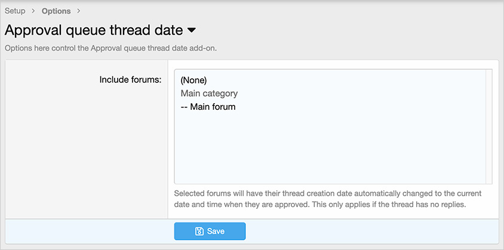Select the (None) option in Include forums
The width and height of the screenshot is (504, 250).
[x=193, y=80]
